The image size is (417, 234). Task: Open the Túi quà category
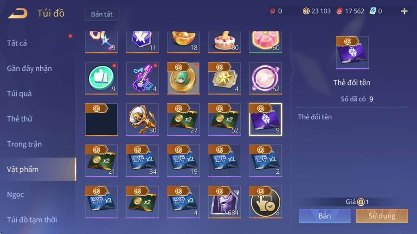pos(19,94)
